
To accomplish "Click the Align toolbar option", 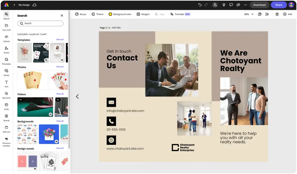I will coord(160,14).
